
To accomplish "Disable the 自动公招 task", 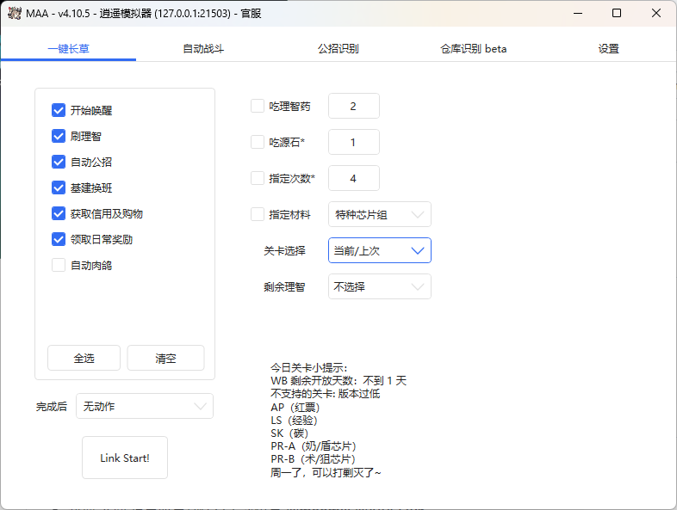I will point(59,162).
